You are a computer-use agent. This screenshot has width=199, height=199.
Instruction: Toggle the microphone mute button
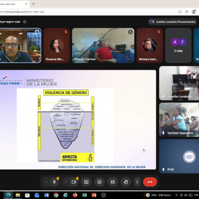click(54, 182)
